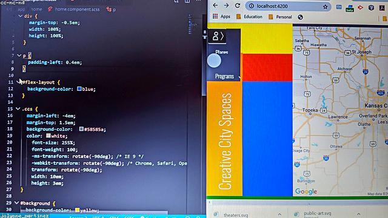Click line number 15 in gutter
Image resolution: width=388 pixels, height=218 pixels.
[x=10, y=109]
